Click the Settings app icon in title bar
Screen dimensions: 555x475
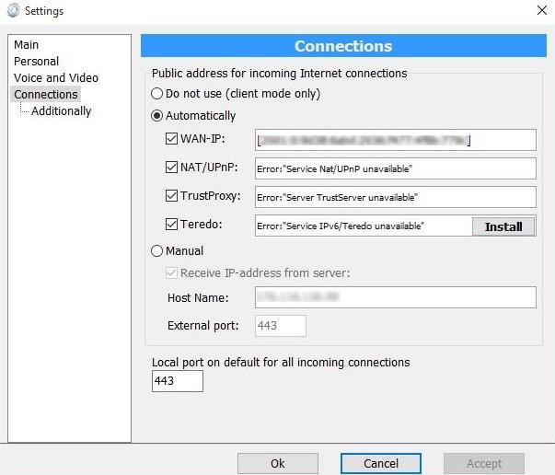(x=12, y=10)
